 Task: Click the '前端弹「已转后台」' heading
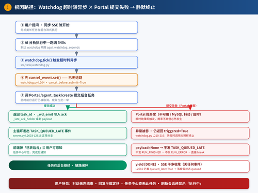point(38,147)
